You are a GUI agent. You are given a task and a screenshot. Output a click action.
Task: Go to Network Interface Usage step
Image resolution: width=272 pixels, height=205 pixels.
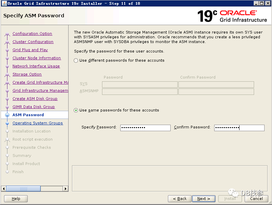[36, 66]
